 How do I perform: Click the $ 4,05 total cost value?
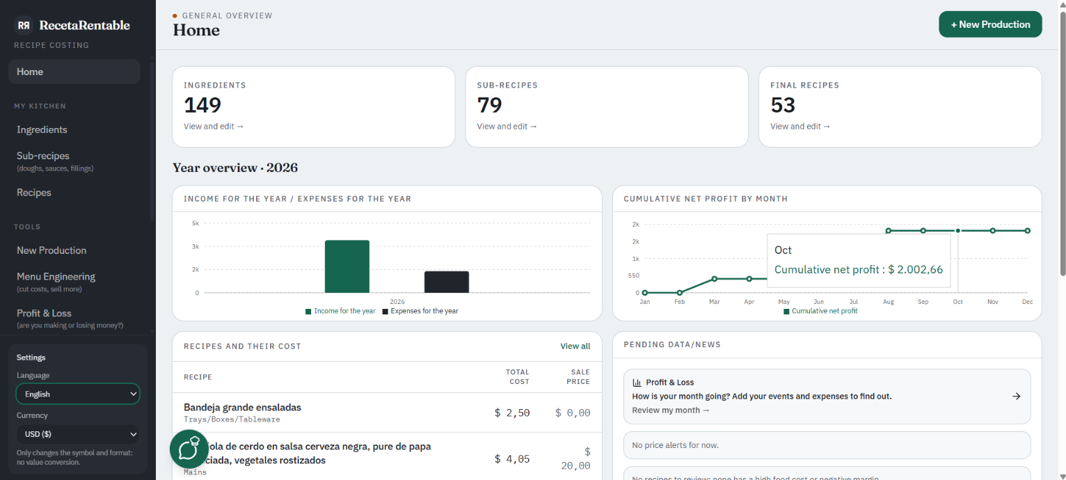tap(512, 459)
